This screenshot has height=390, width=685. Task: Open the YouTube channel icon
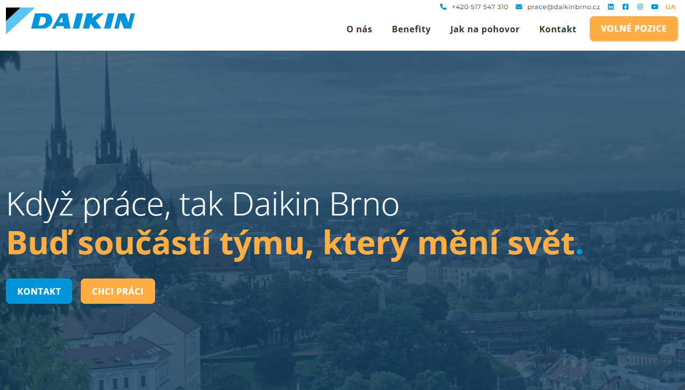(654, 7)
